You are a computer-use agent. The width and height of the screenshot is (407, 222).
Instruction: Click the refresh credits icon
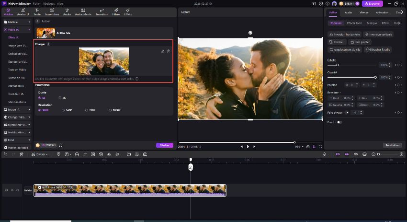(60, 145)
